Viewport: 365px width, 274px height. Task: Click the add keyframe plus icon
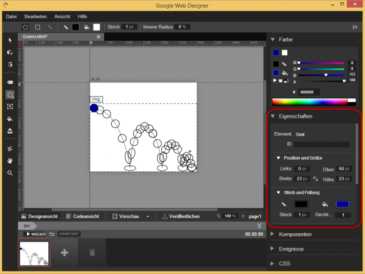point(64,252)
